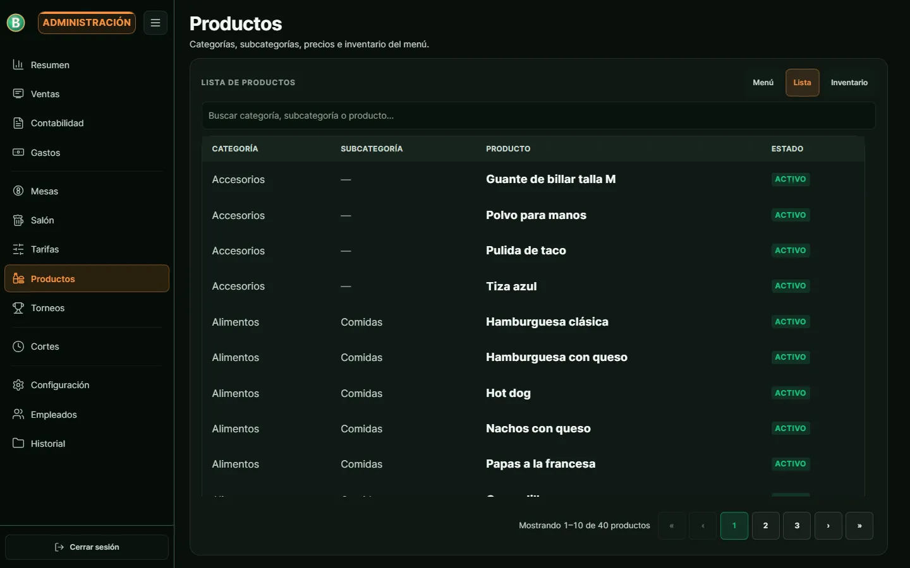Click Cerrar sesión button
The height and width of the screenshot is (568, 910).
87,547
